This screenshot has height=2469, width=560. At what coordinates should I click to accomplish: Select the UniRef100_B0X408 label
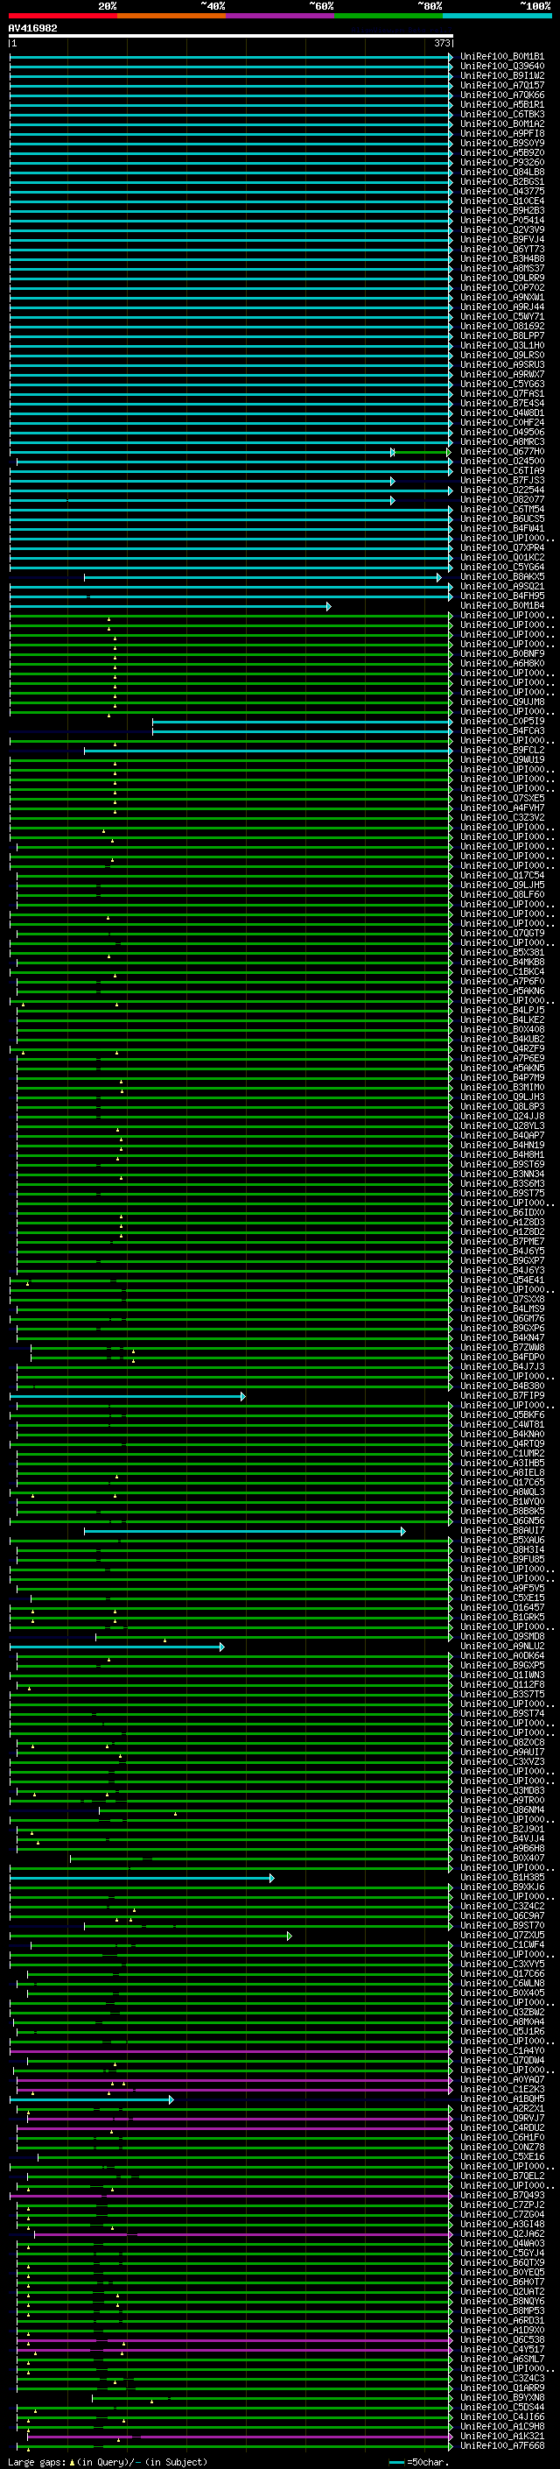[501, 1029]
